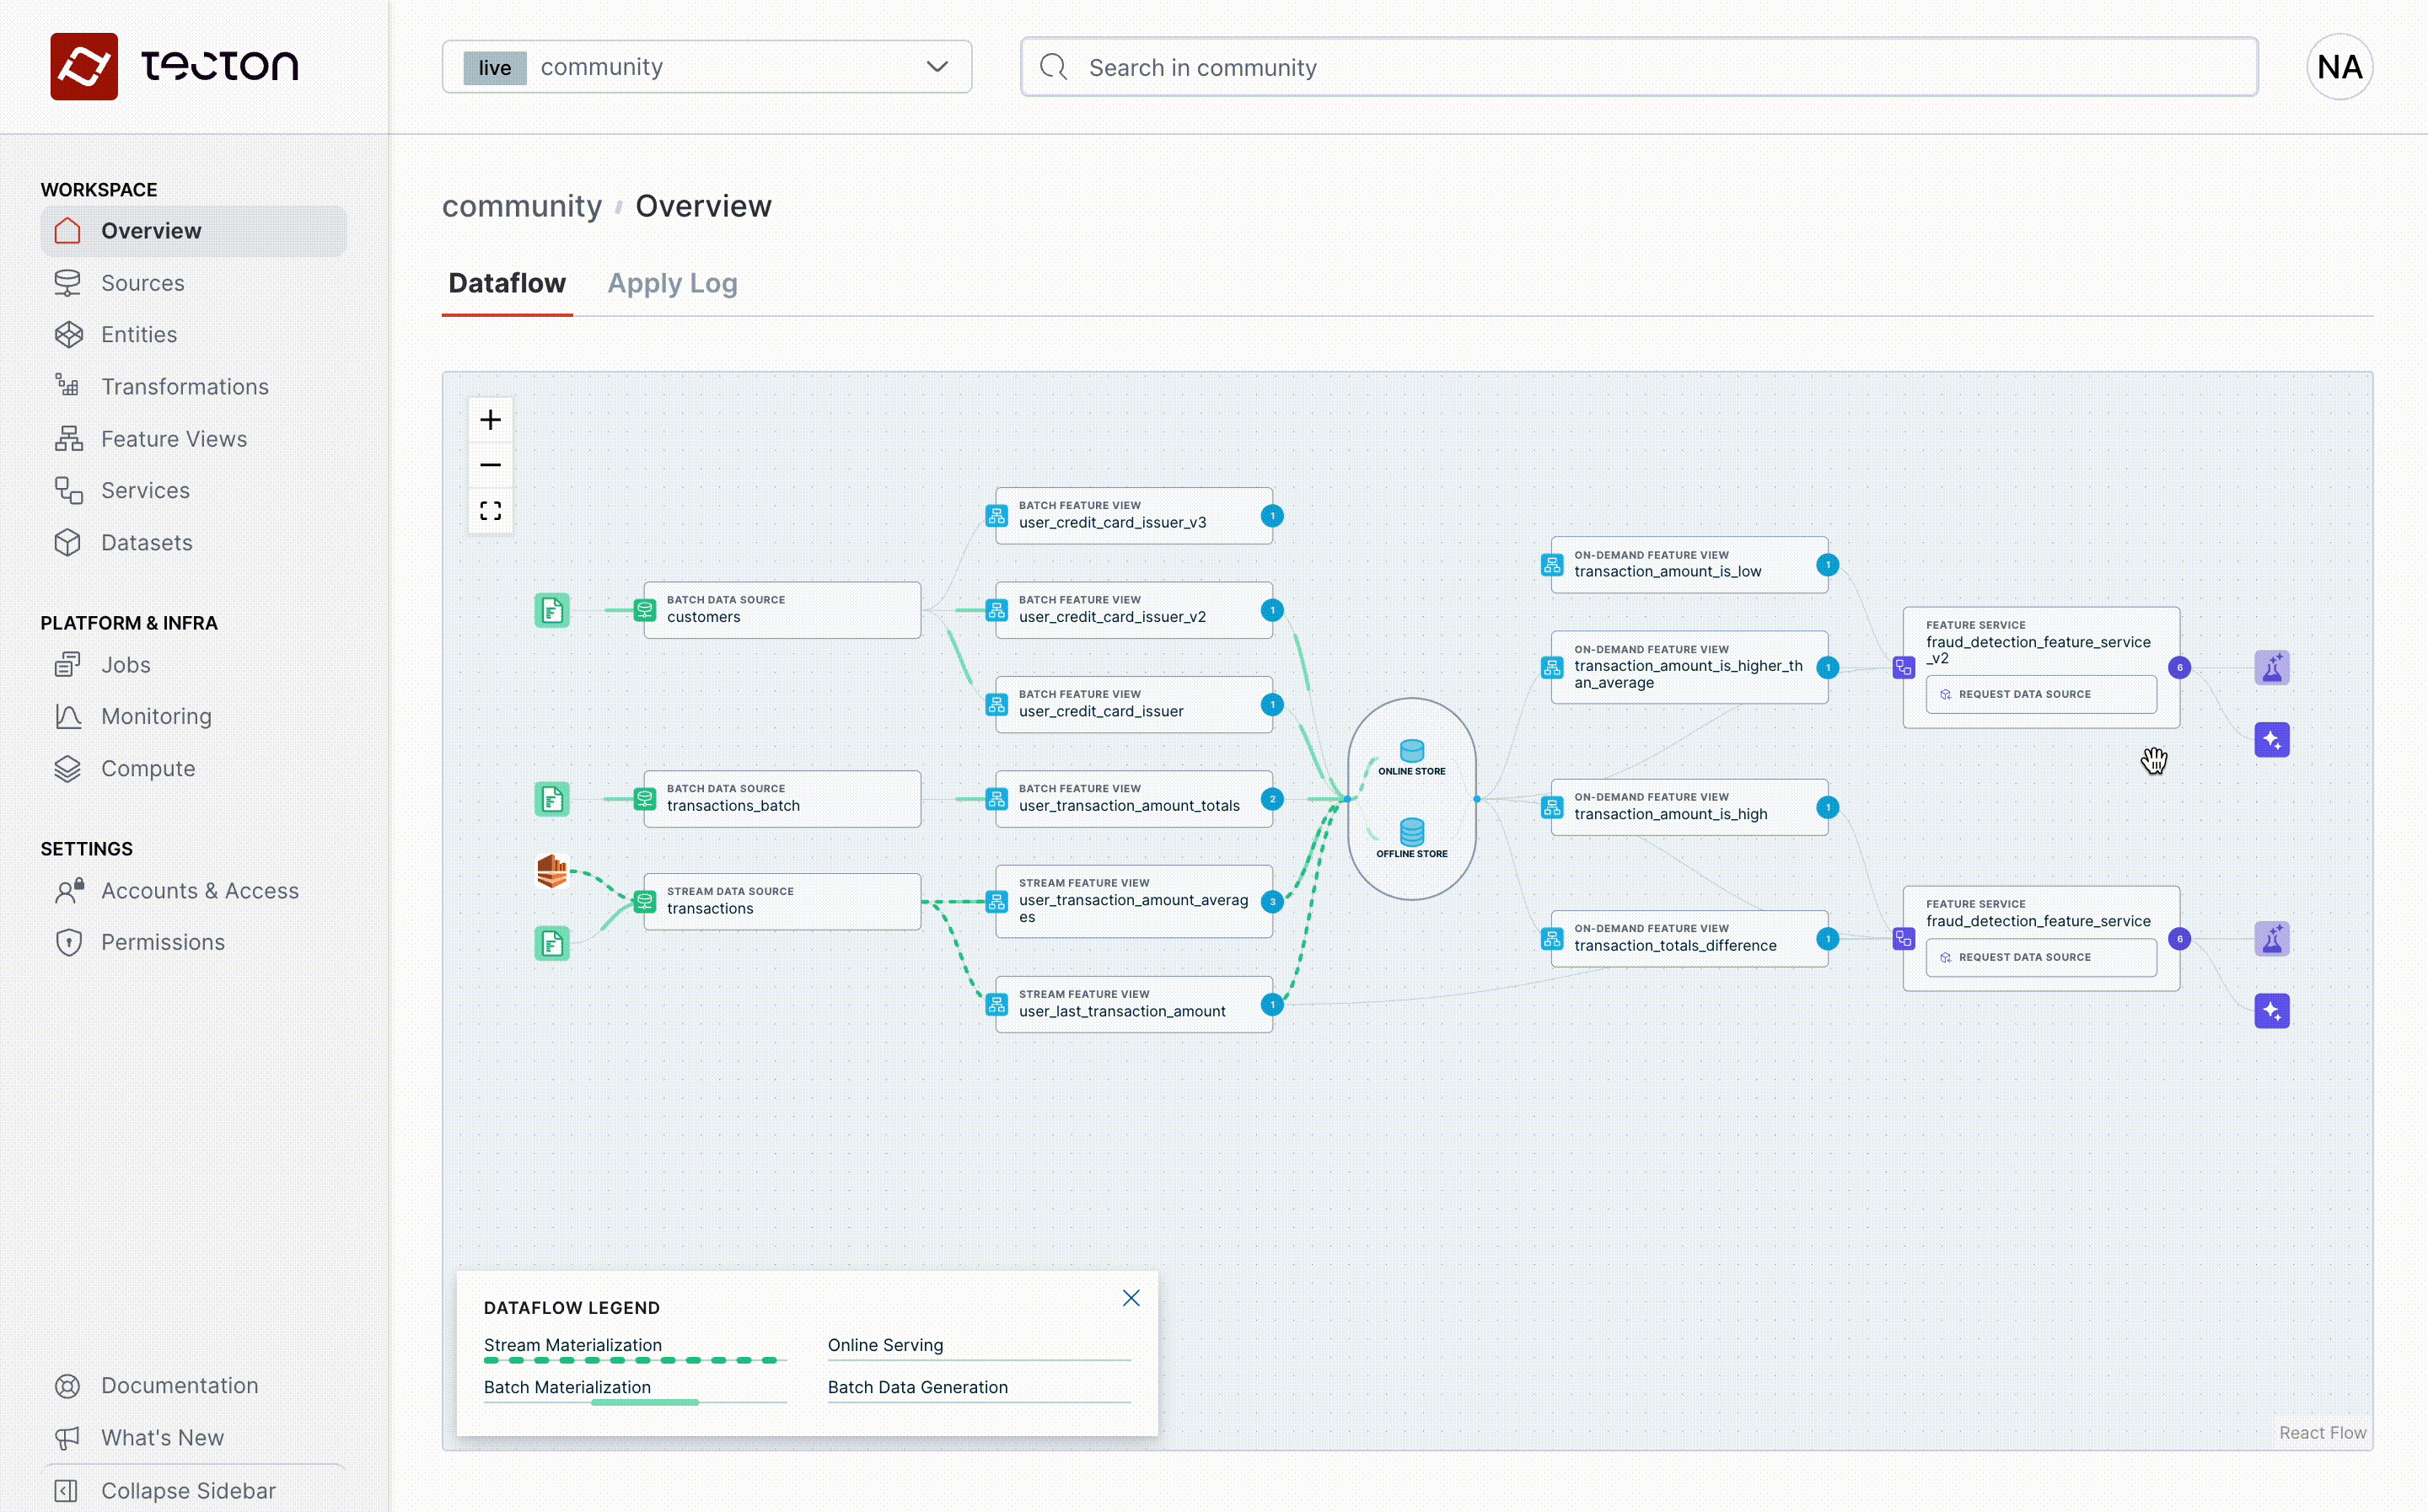2428x1512 pixels.
Task: Select transaction_amount_is_higher_than_average node
Action: [x=1689, y=667]
